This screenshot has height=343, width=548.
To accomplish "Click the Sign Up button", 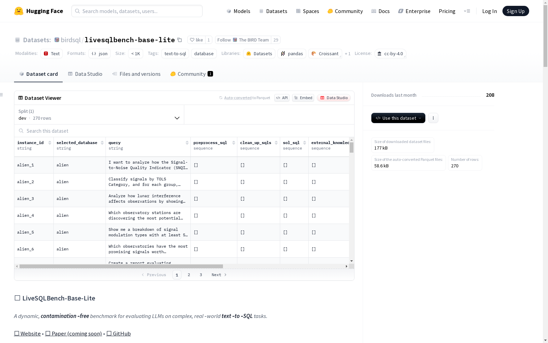I will click(516, 11).
